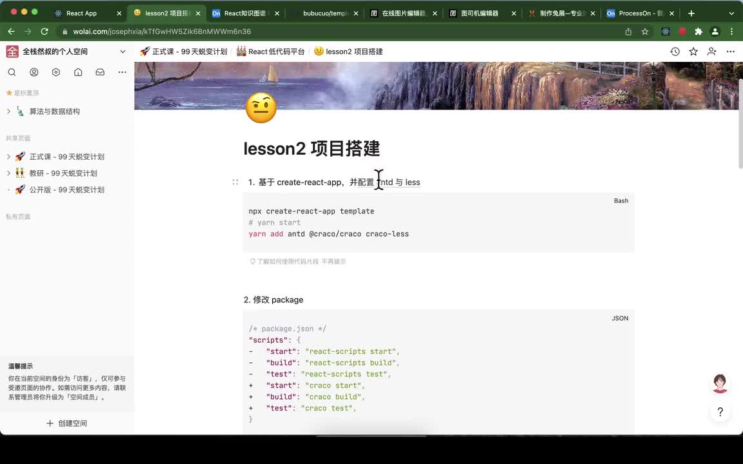
Task: Go forward in browser history
Action: point(28,31)
